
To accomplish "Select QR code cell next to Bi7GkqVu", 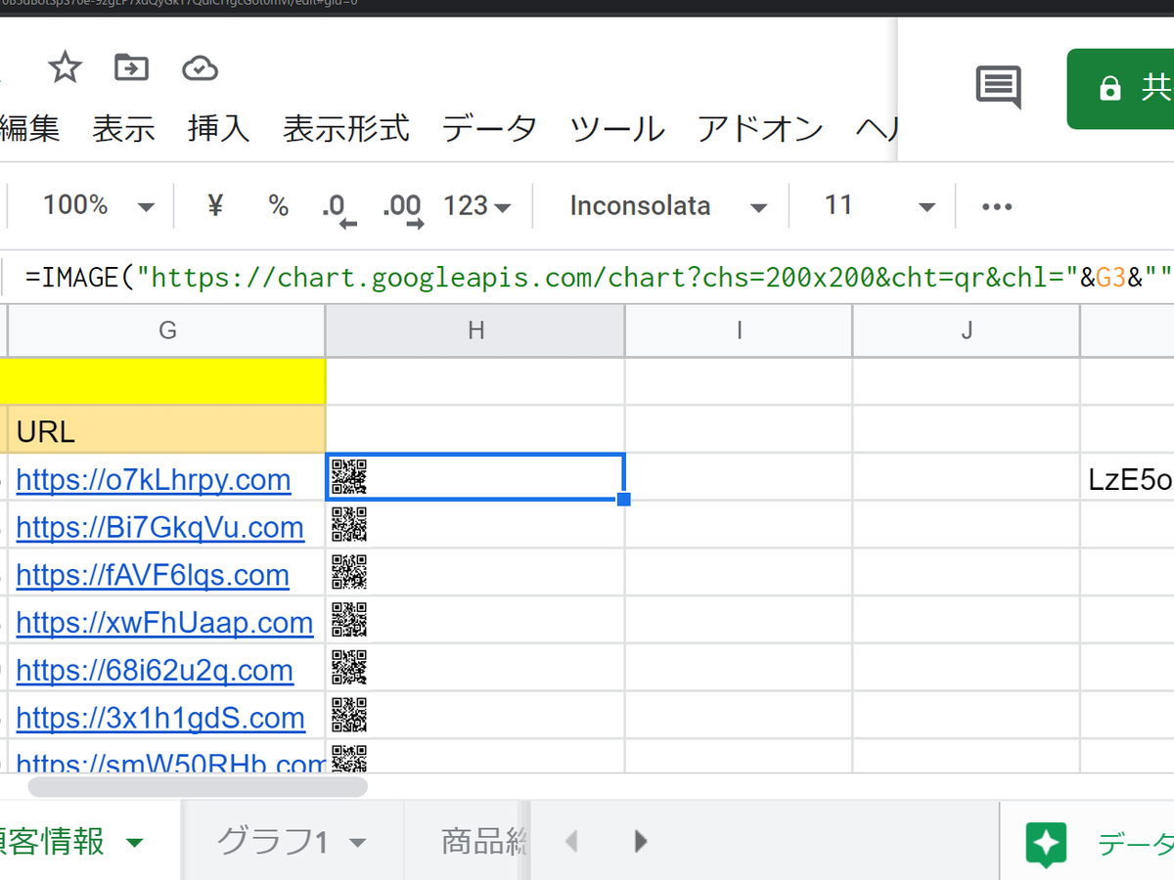I will pyautogui.click(x=475, y=525).
